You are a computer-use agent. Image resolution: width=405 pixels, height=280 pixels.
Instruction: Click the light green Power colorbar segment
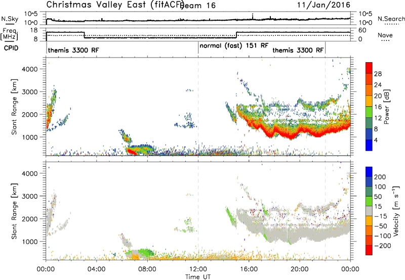coord(369,112)
